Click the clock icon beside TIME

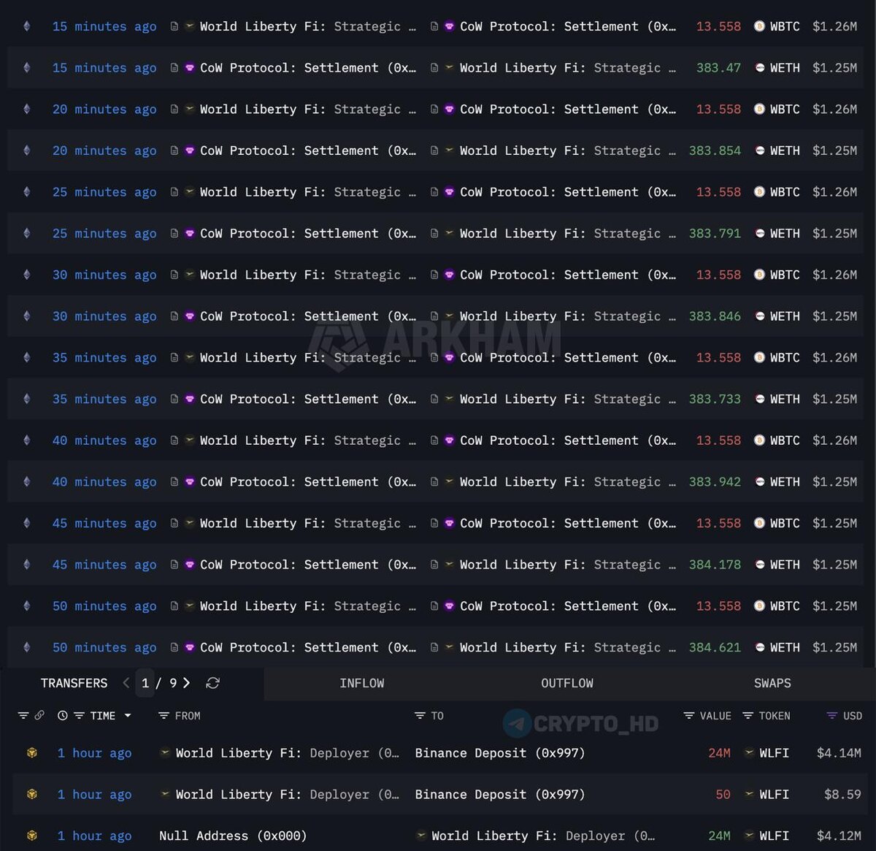point(63,716)
